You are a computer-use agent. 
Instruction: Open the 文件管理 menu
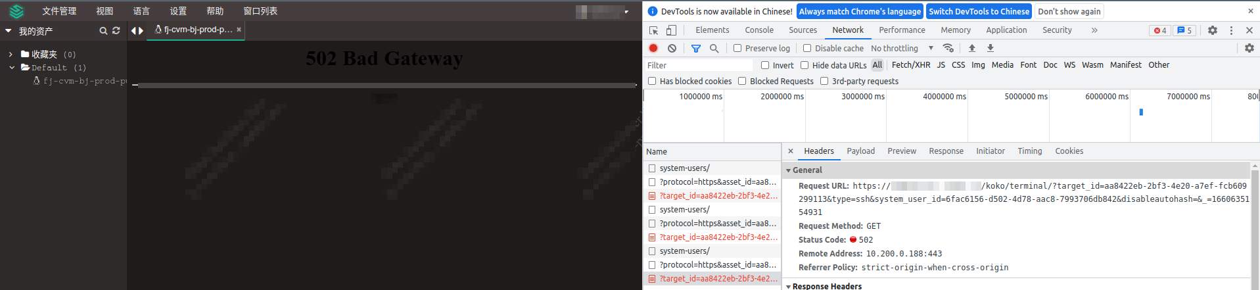point(59,11)
